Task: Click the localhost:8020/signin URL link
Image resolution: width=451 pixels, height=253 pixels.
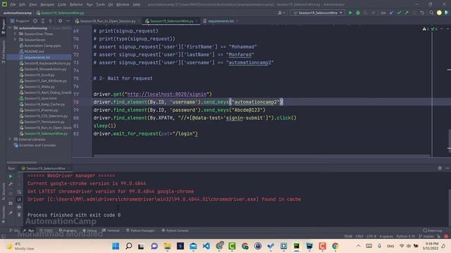Action: point(167,94)
